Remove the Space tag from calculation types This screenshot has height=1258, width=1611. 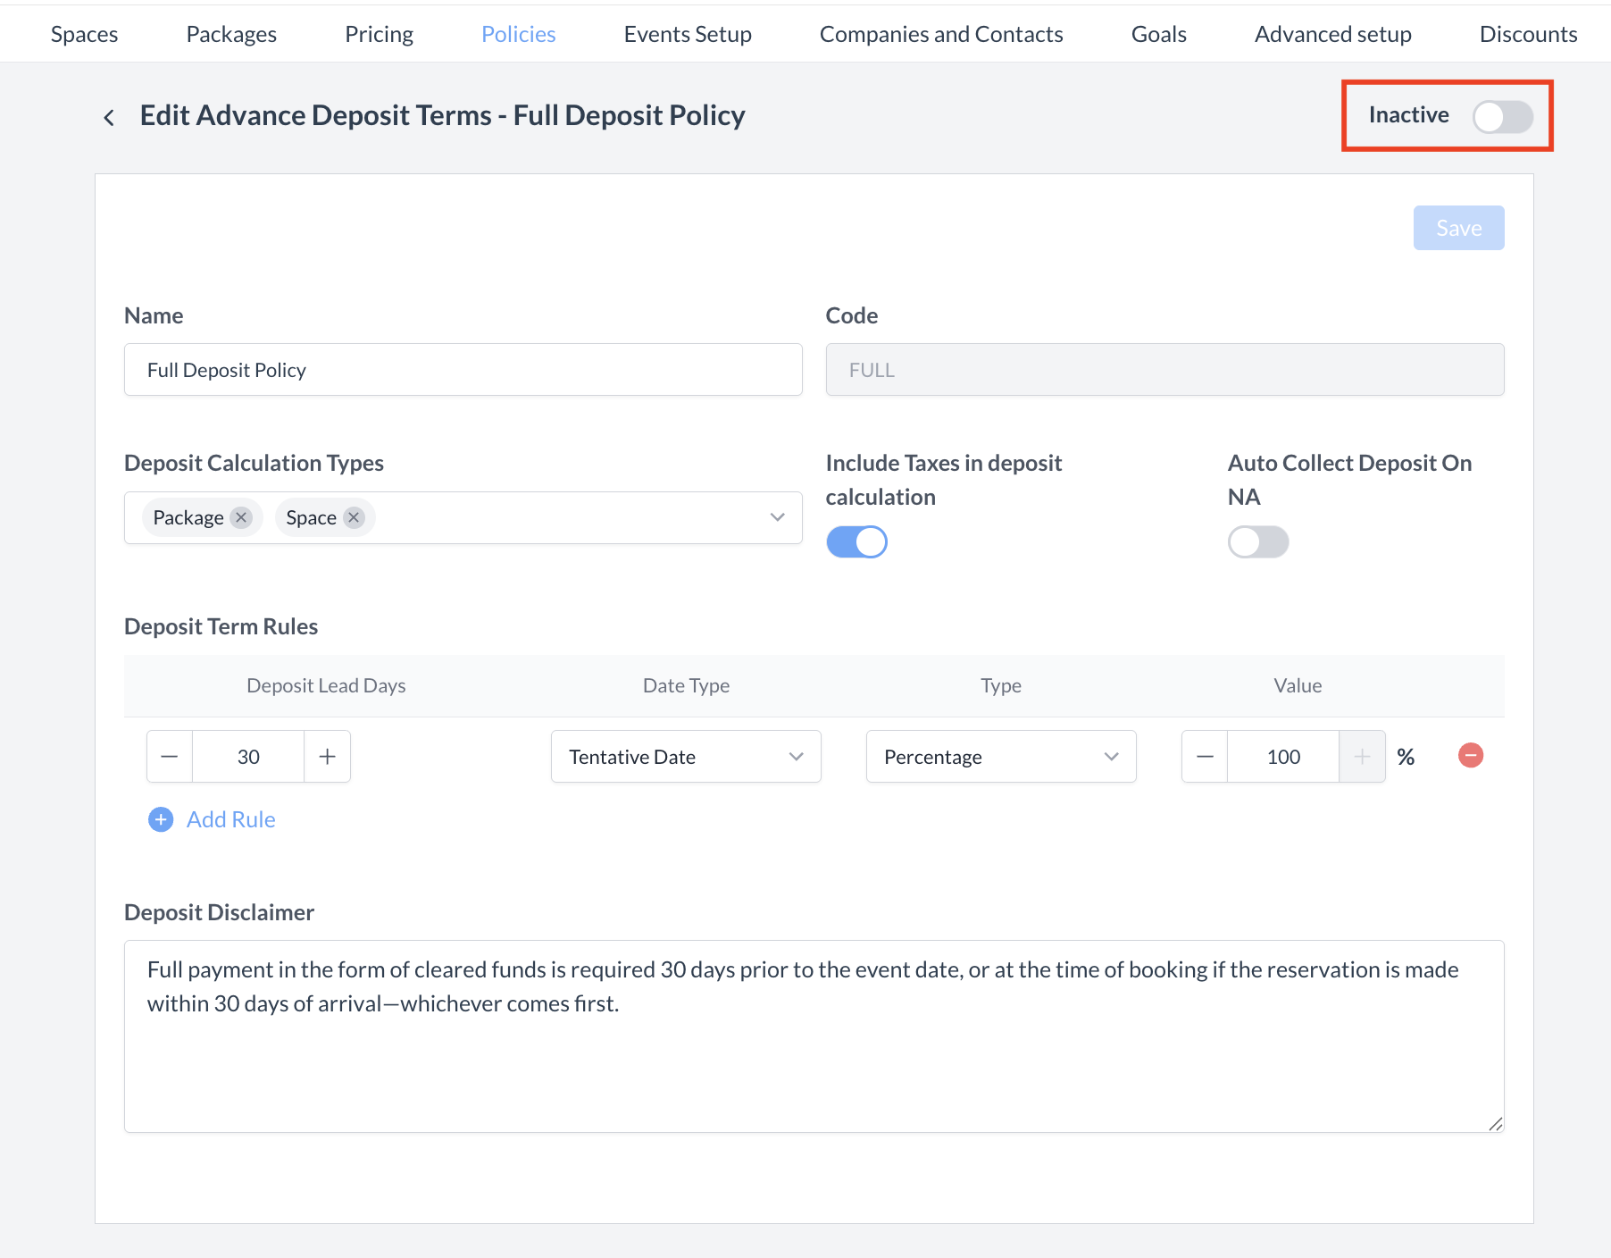(x=355, y=517)
